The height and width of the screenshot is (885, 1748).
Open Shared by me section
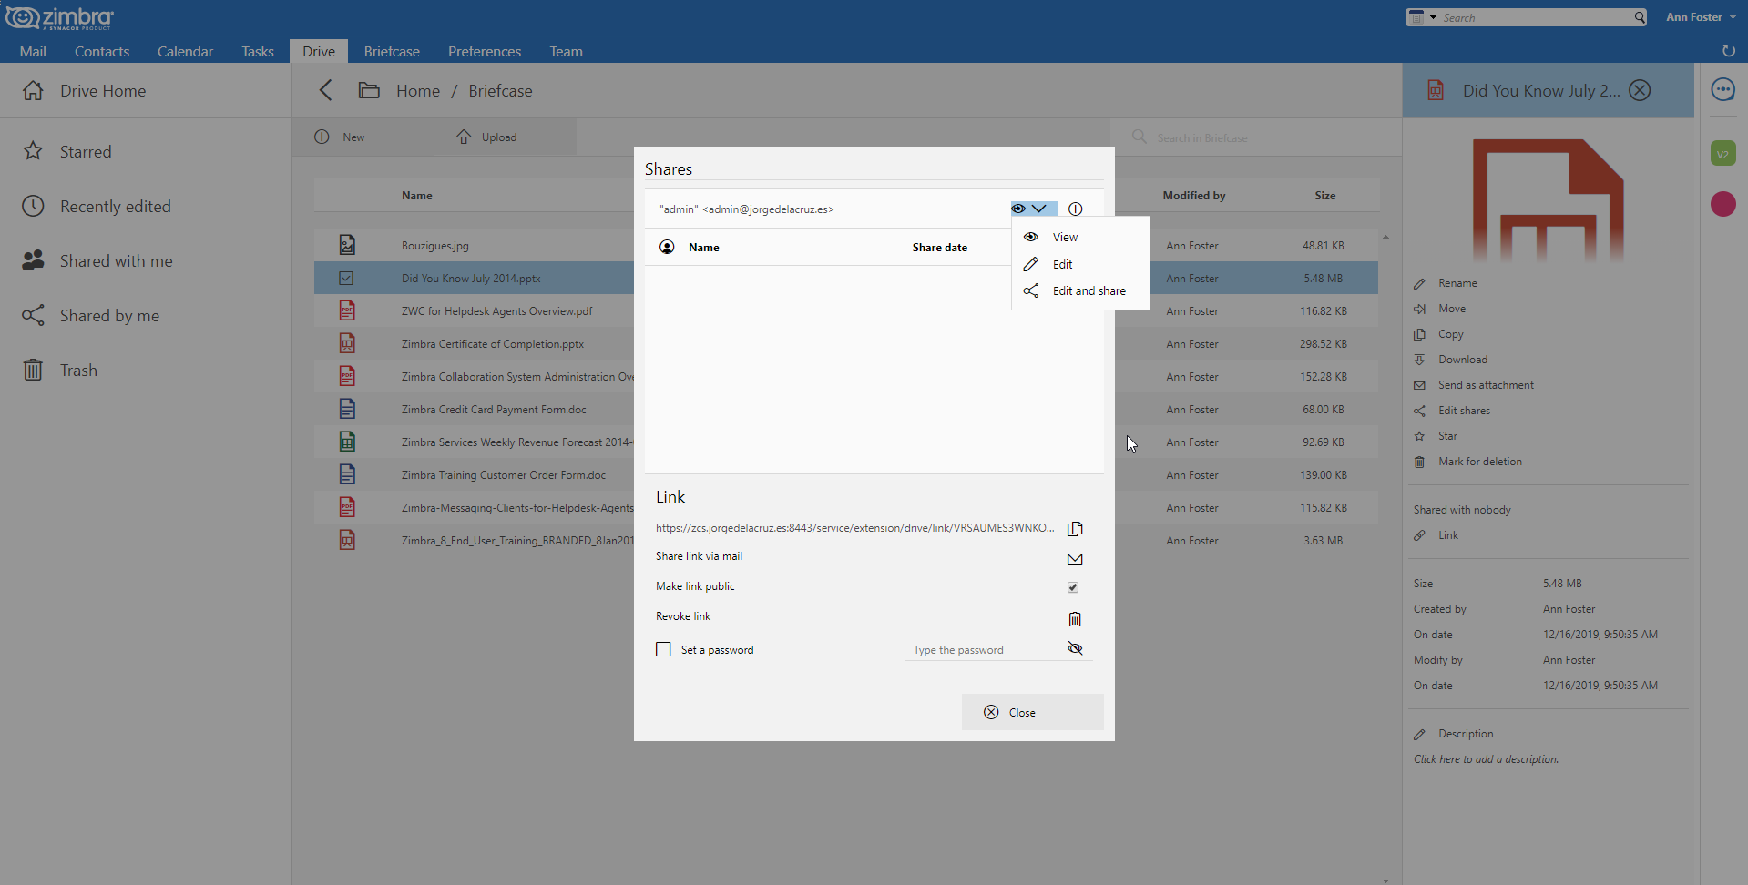pyautogui.click(x=146, y=316)
